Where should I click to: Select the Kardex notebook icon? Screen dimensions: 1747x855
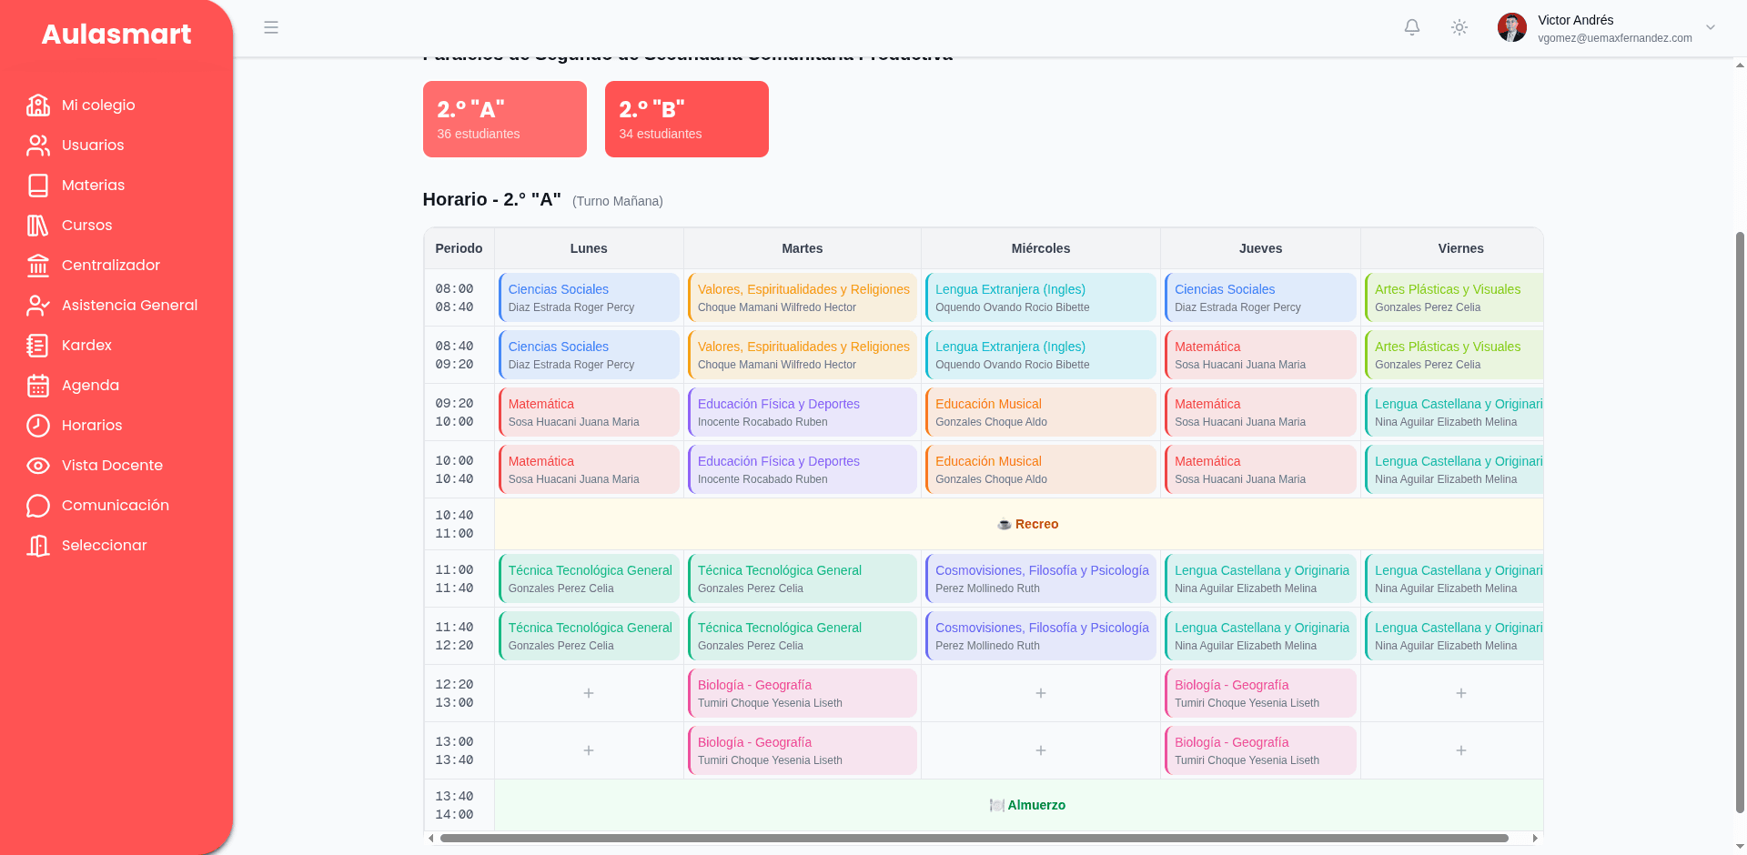pos(38,346)
